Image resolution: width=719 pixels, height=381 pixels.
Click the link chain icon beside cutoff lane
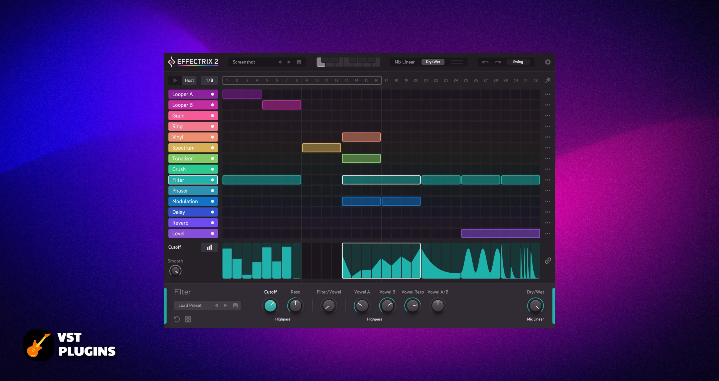548,261
